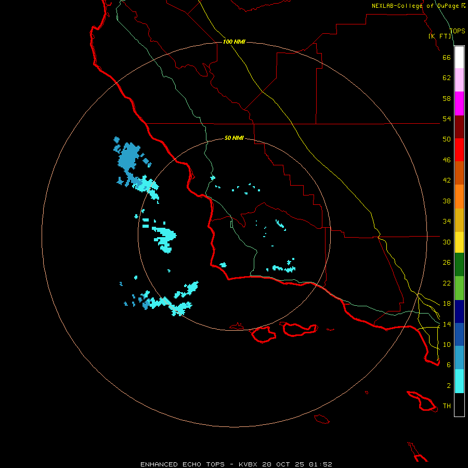
Task: Pick the bright orange scale swatch
Action: (x=459, y=197)
